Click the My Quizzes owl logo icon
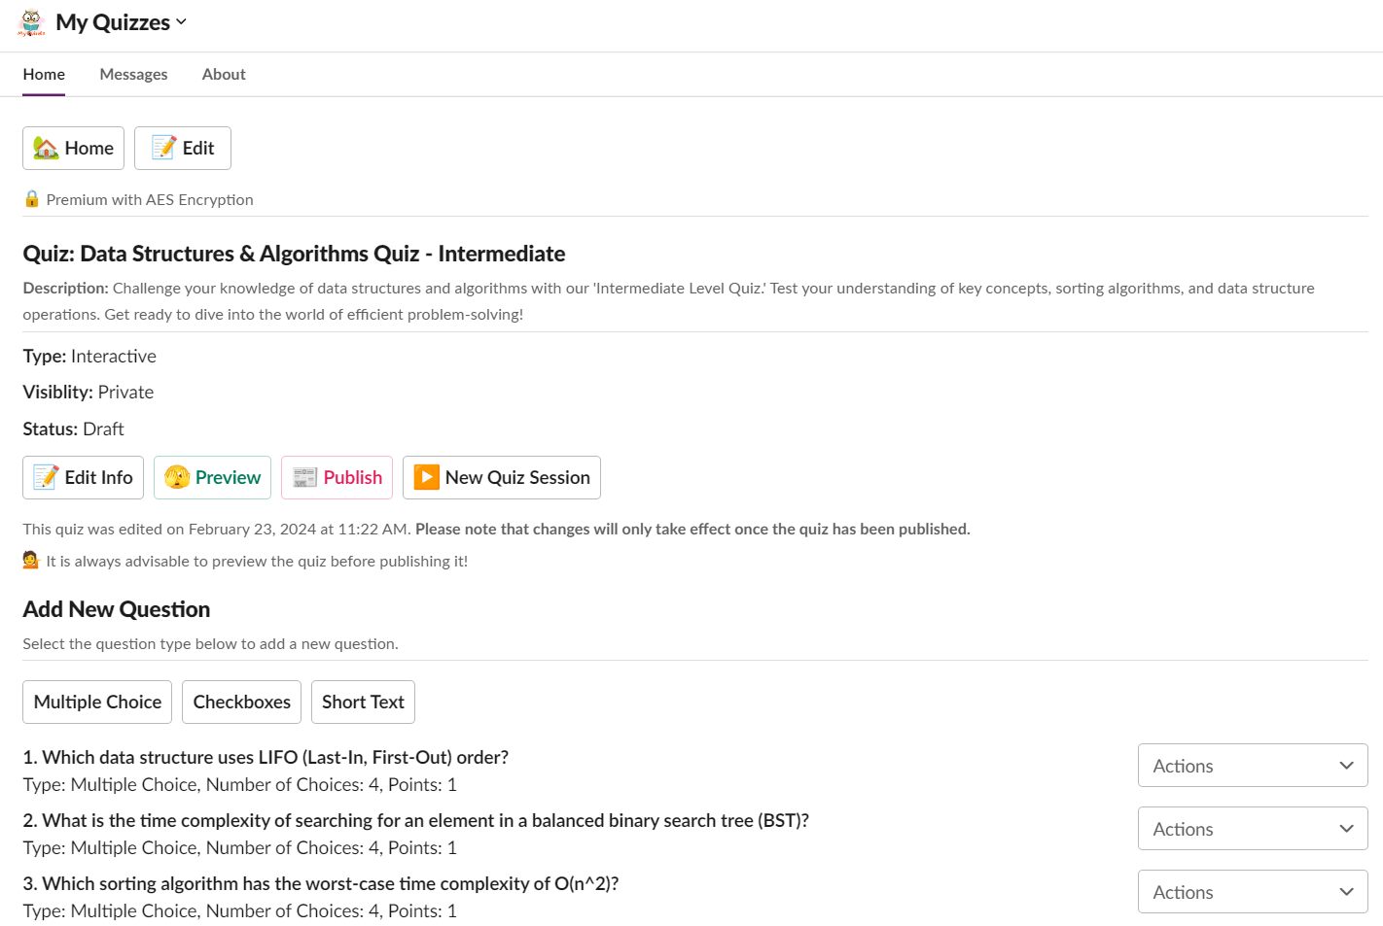The height and width of the screenshot is (926, 1383). [x=31, y=22]
